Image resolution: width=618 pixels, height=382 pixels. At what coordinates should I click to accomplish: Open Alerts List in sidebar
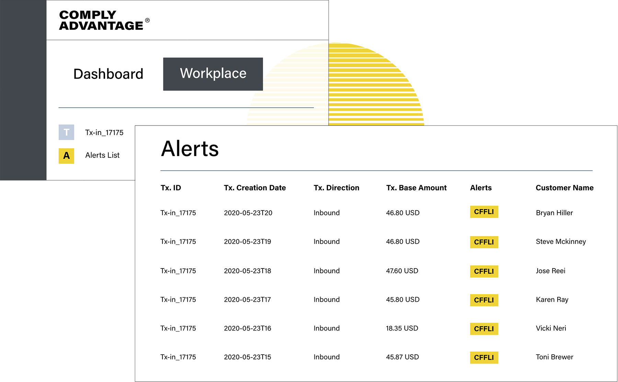102,155
